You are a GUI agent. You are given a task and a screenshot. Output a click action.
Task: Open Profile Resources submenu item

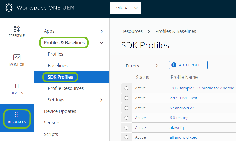point(65,88)
